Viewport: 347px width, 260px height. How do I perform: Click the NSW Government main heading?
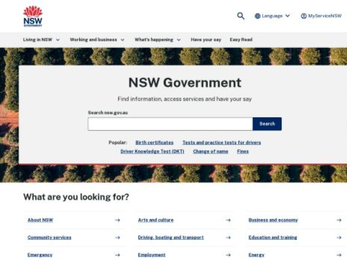pos(185,83)
